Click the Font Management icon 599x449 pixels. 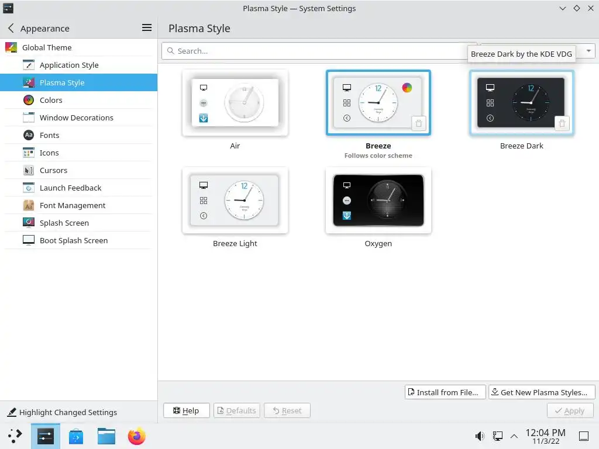click(29, 205)
